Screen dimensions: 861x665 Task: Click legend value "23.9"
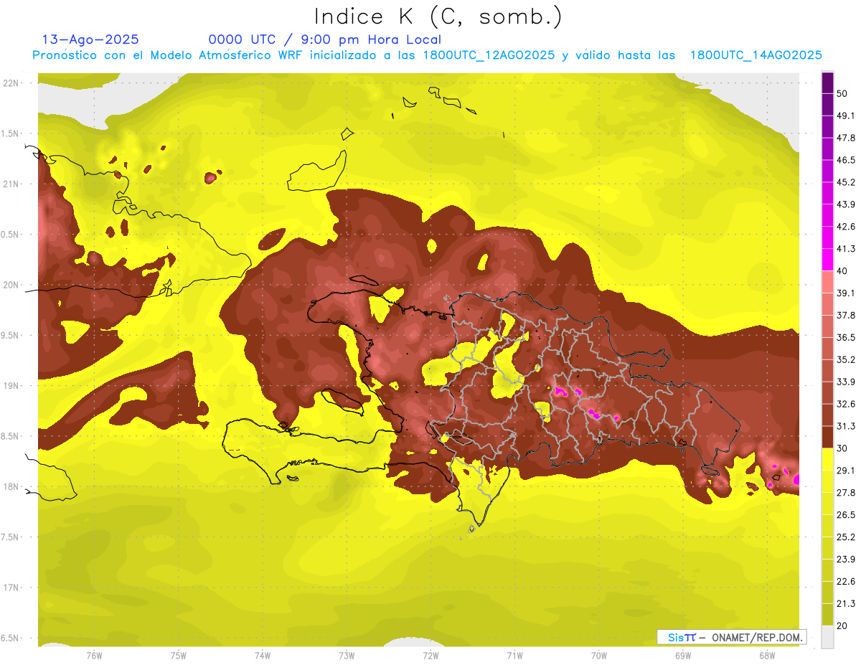846,559
